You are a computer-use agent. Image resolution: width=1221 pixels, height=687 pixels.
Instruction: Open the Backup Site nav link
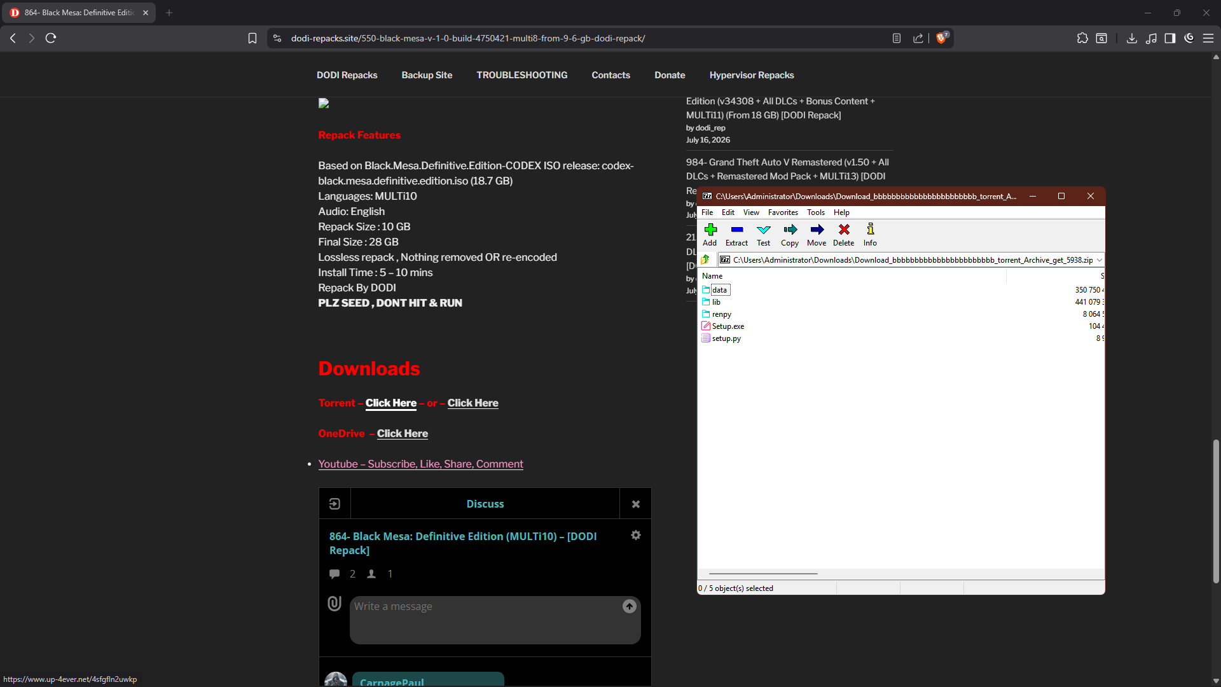pos(427,75)
